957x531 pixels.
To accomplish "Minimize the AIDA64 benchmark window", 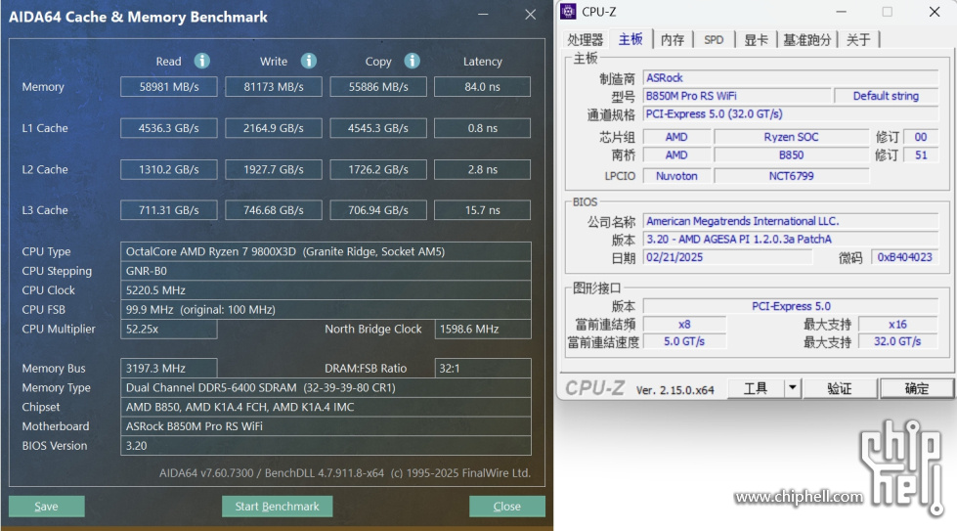I will (483, 14).
